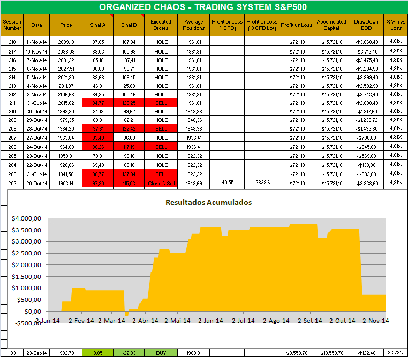Select accumulated capital $18.559,70

click(331, 353)
